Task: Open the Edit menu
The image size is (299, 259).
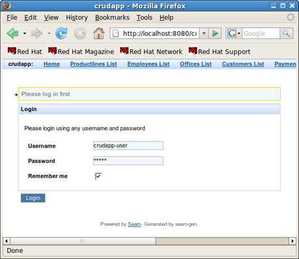Action: coord(31,18)
